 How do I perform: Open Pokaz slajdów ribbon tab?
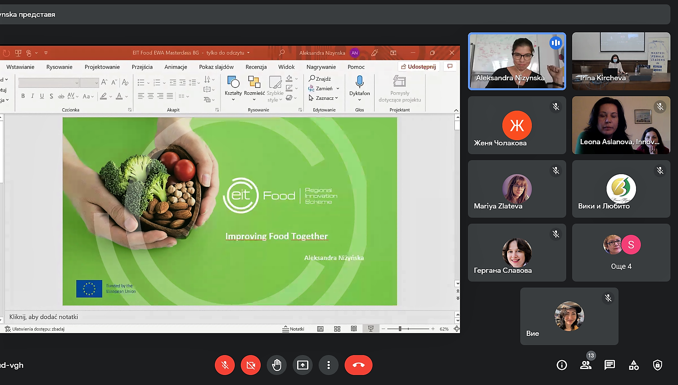[216, 67]
